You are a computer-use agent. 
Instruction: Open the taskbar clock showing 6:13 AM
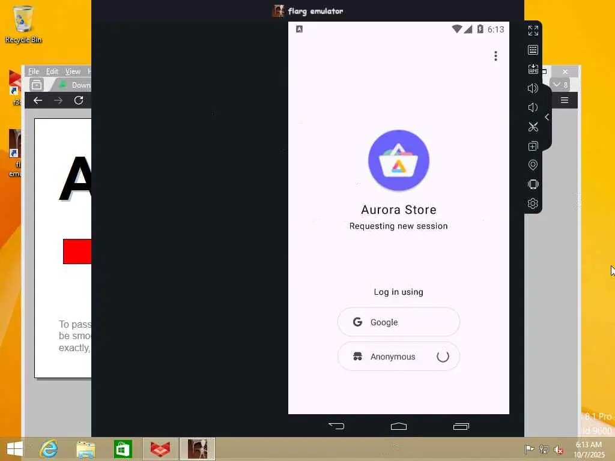click(x=589, y=450)
